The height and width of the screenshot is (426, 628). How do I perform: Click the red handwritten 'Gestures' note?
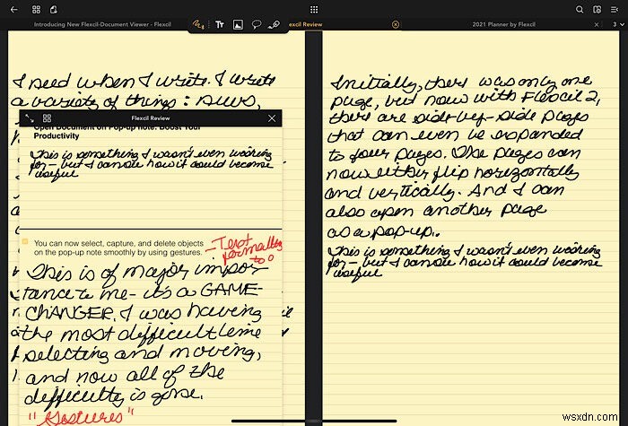point(80,416)
